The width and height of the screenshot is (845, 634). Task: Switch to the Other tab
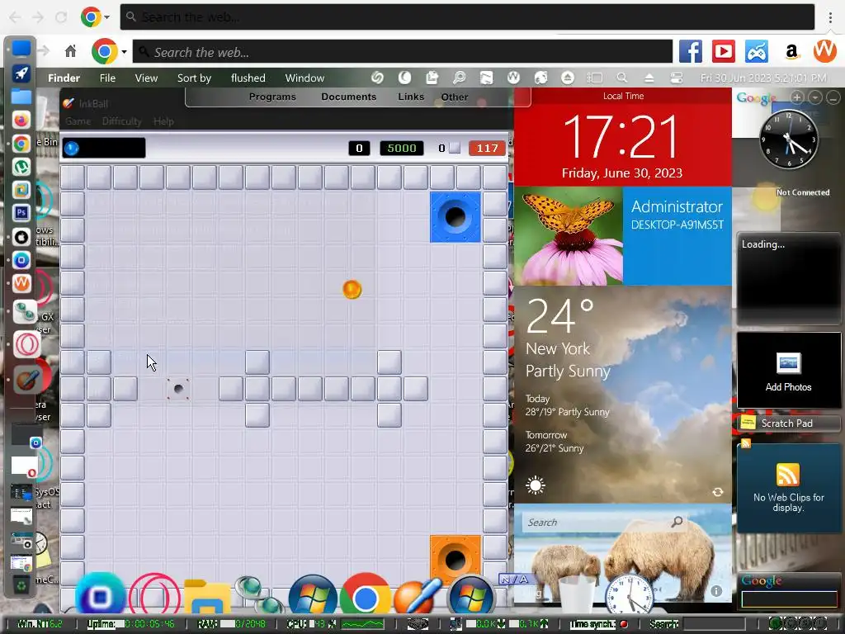click(455, 97)
